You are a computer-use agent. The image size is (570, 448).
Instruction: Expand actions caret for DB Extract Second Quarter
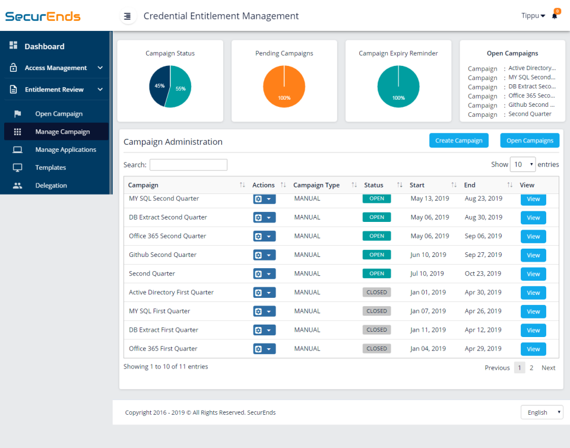(269, 217)
